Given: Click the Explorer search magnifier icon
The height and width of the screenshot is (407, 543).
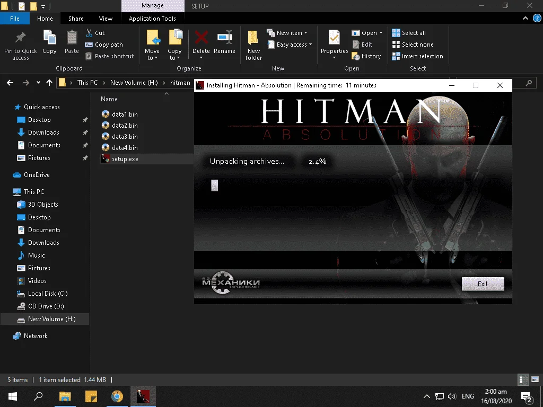Looking at the screenshot, I should tap(529, 83).
